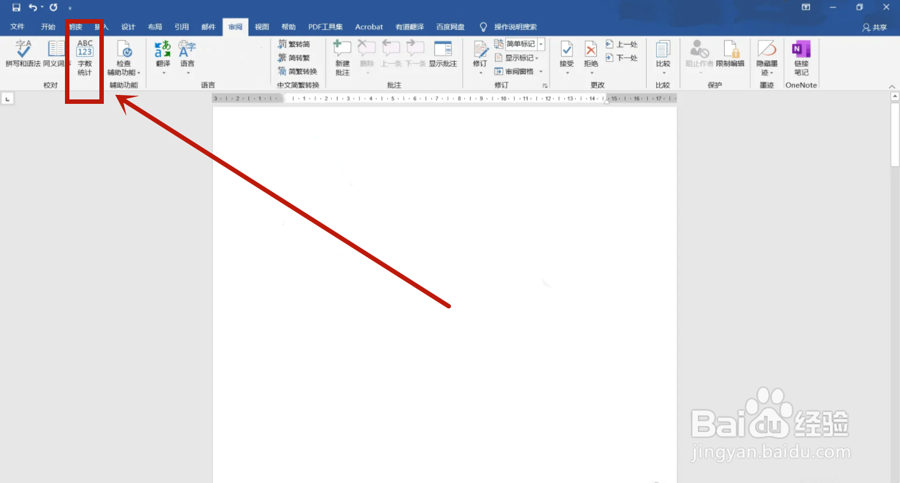Screen dimensions: 900x483
Task: Toggle 修订 track changes button
Action: [x=480, y=54]
